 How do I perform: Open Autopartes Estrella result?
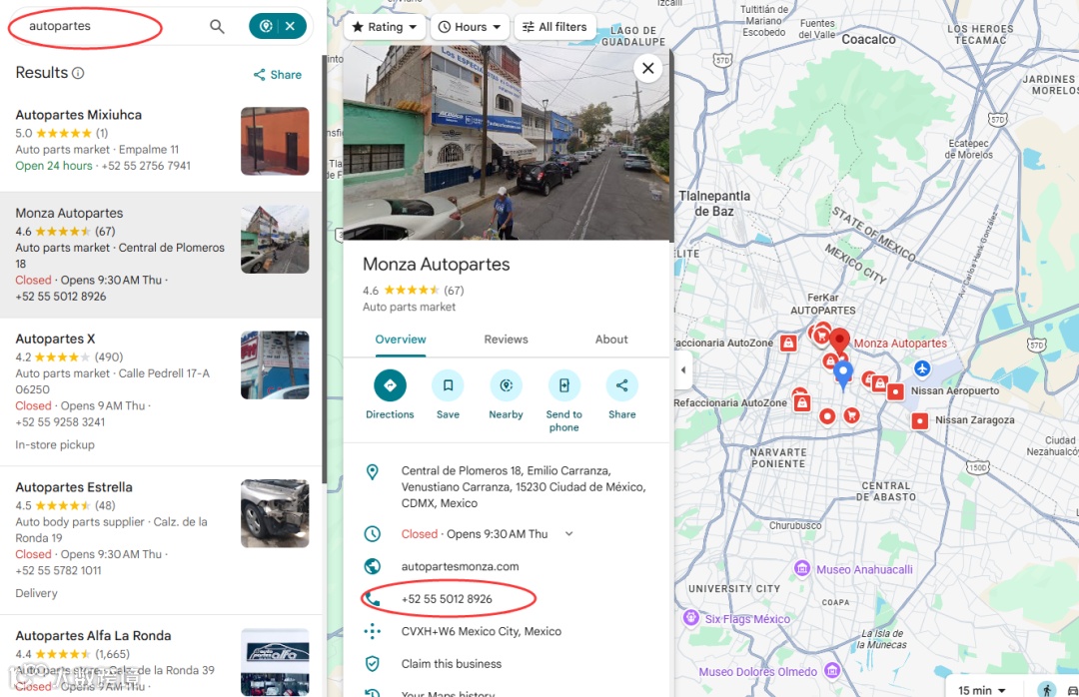(x=74, y=487)
